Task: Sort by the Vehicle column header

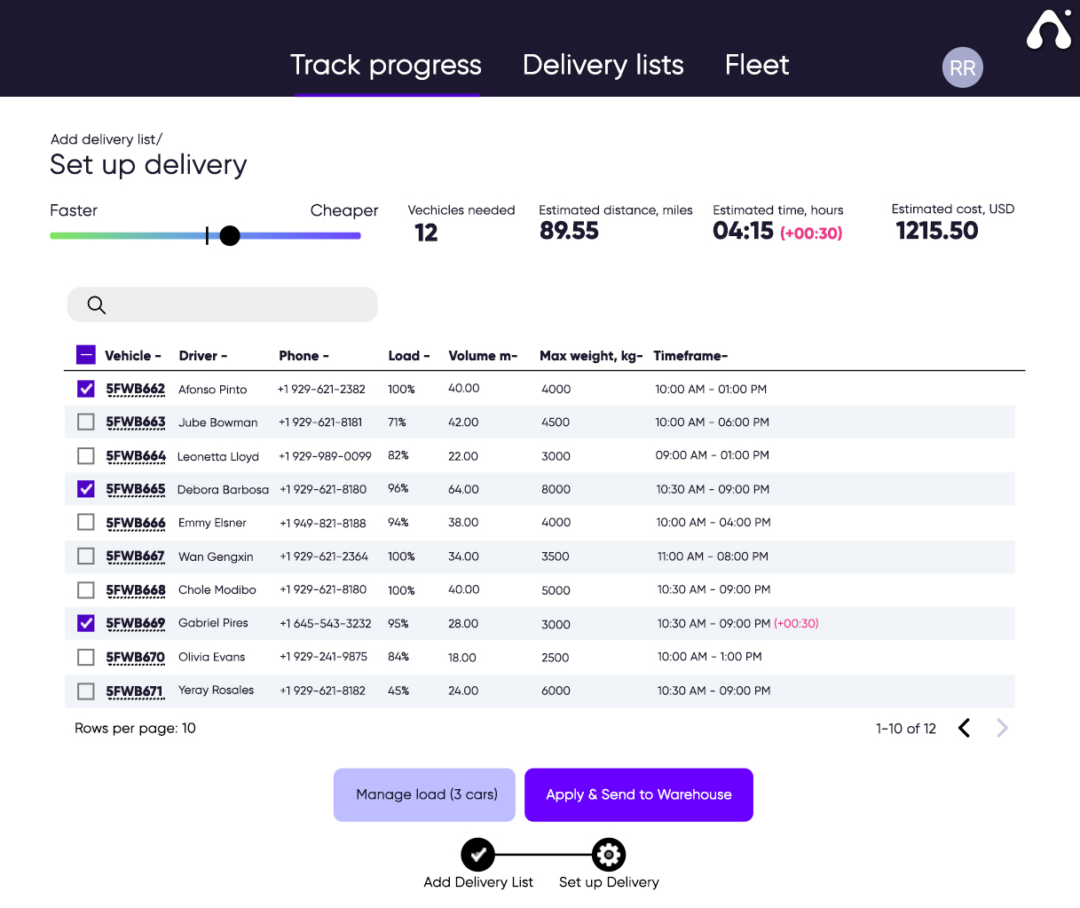Action: [132, 356]
